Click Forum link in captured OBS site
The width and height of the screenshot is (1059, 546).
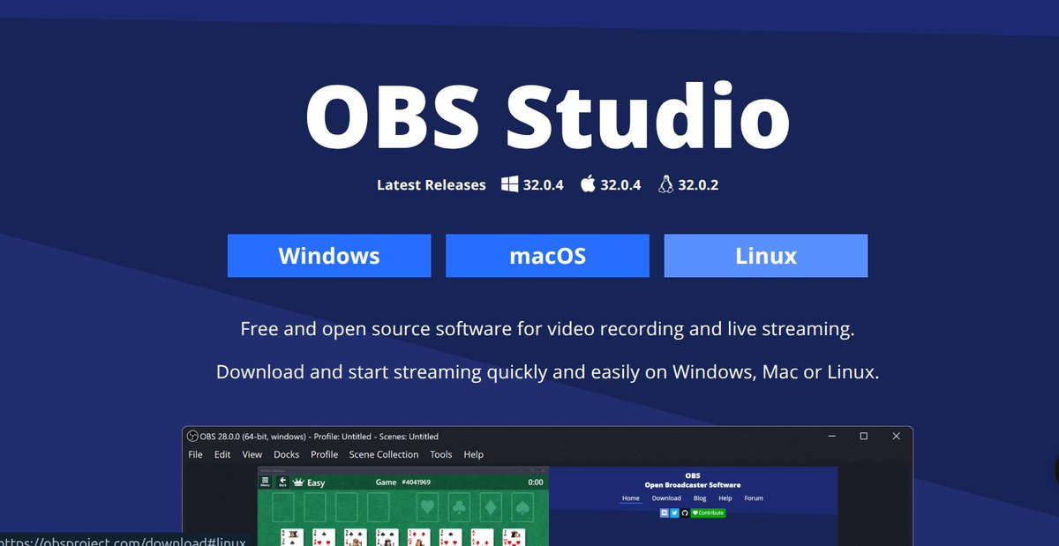pyautogui.click(x=754, y=498)
